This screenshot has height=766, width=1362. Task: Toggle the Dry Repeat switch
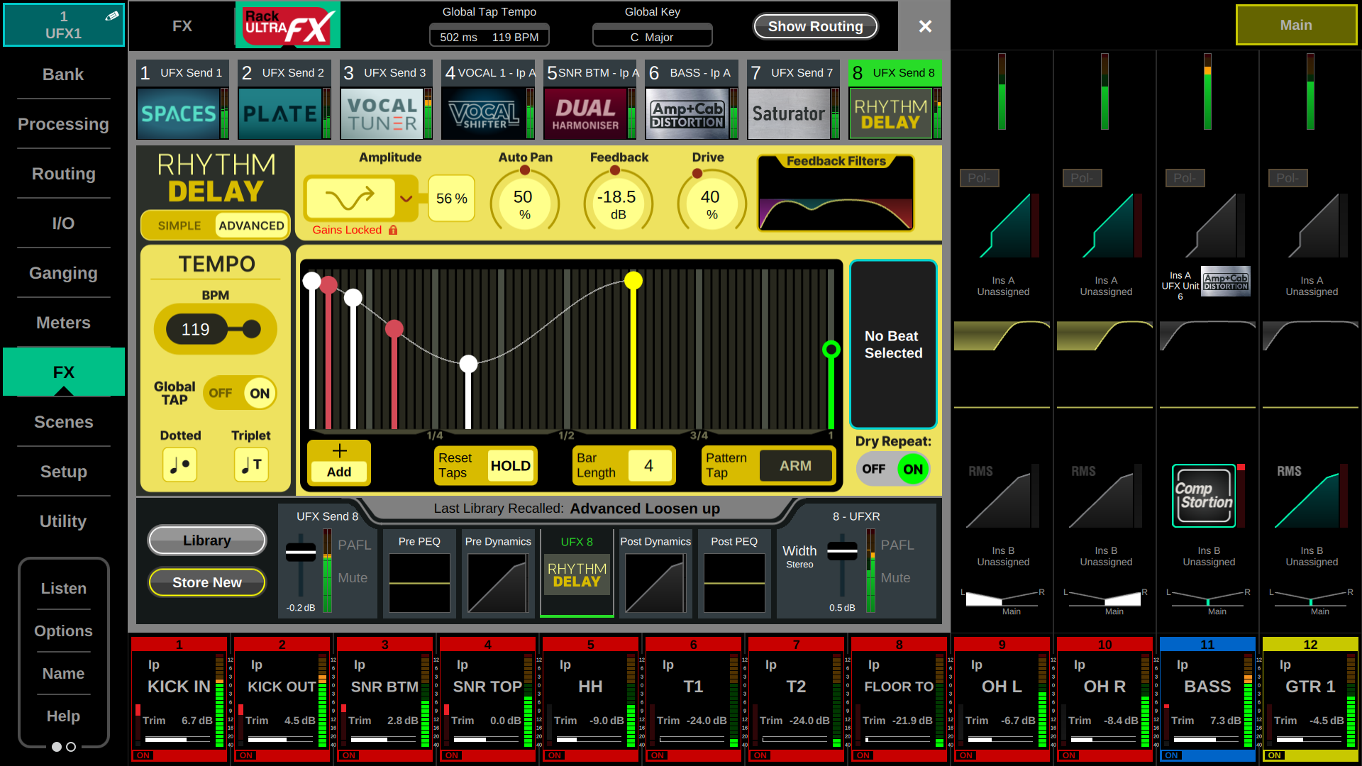pos(893,469)
